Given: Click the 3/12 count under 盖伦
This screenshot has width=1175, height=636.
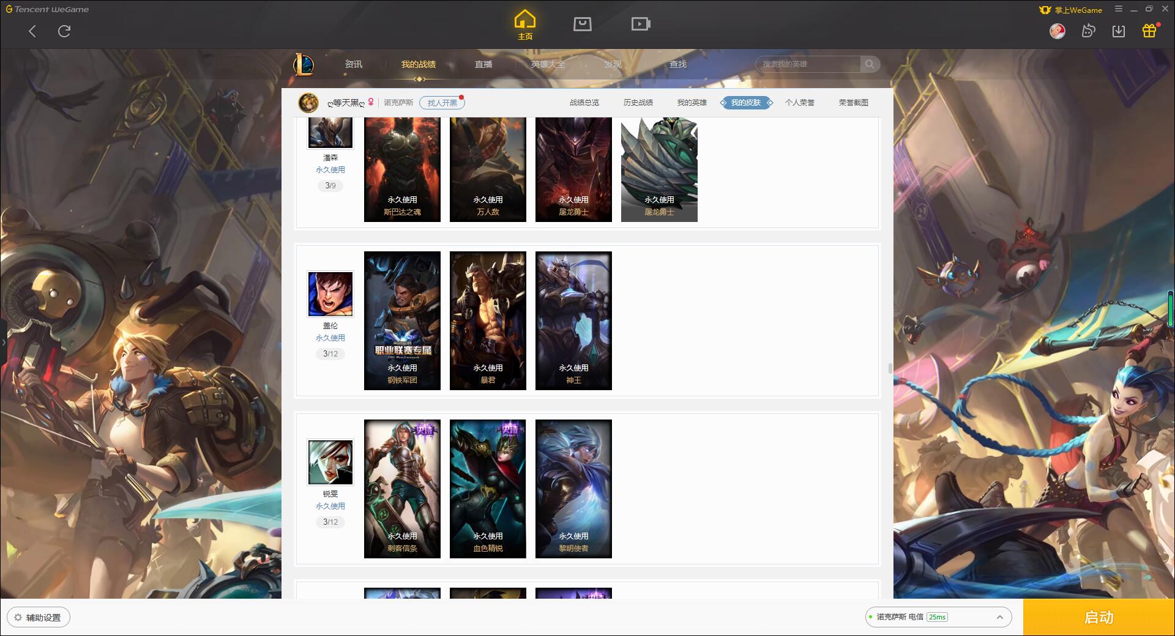Looking at the screenshot, I should [330, 353].
